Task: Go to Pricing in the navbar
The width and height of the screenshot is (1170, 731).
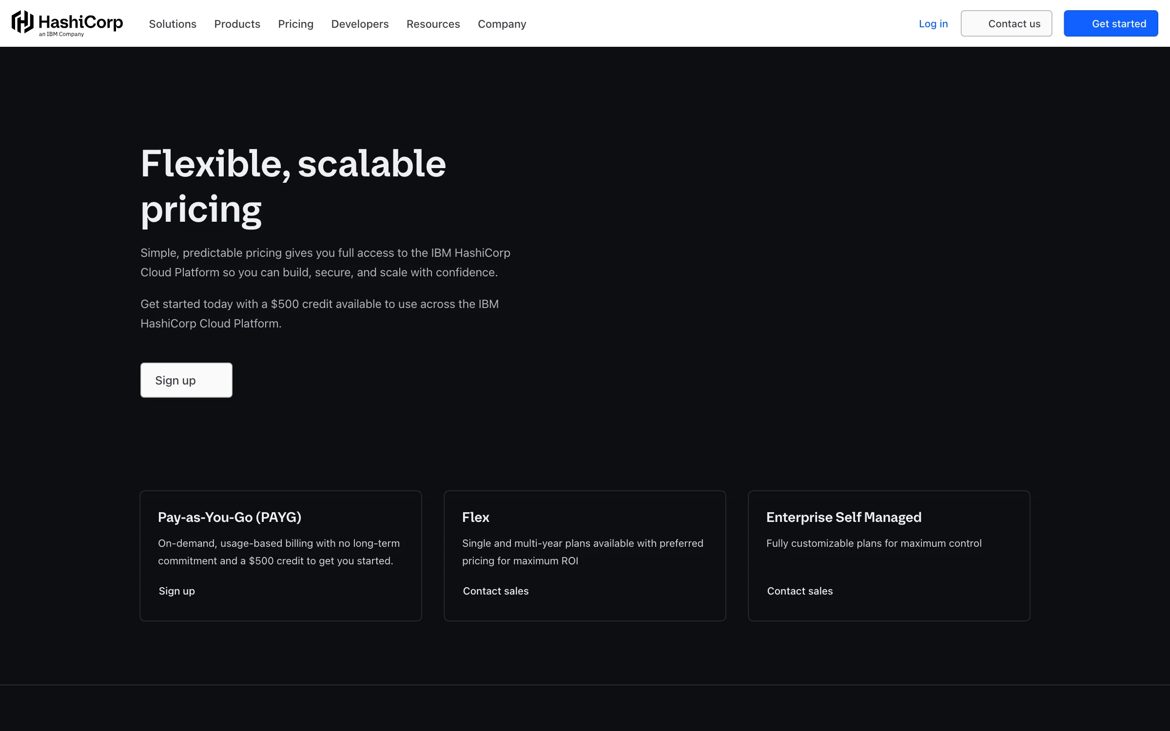Action: 295,24
